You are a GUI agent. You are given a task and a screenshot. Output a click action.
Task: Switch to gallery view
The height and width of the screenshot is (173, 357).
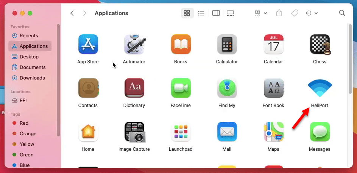coord(230,13)
